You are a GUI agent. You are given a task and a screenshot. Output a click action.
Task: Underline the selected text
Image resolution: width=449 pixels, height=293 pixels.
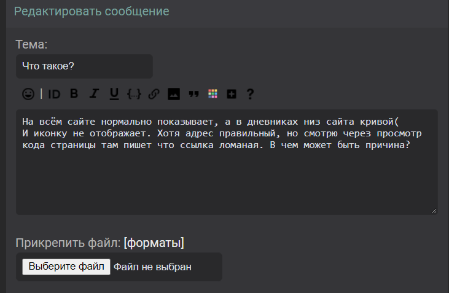coord(114,94)
